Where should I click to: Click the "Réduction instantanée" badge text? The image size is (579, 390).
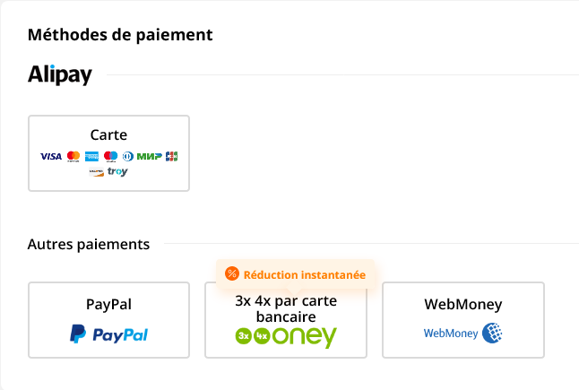(305, 274)
